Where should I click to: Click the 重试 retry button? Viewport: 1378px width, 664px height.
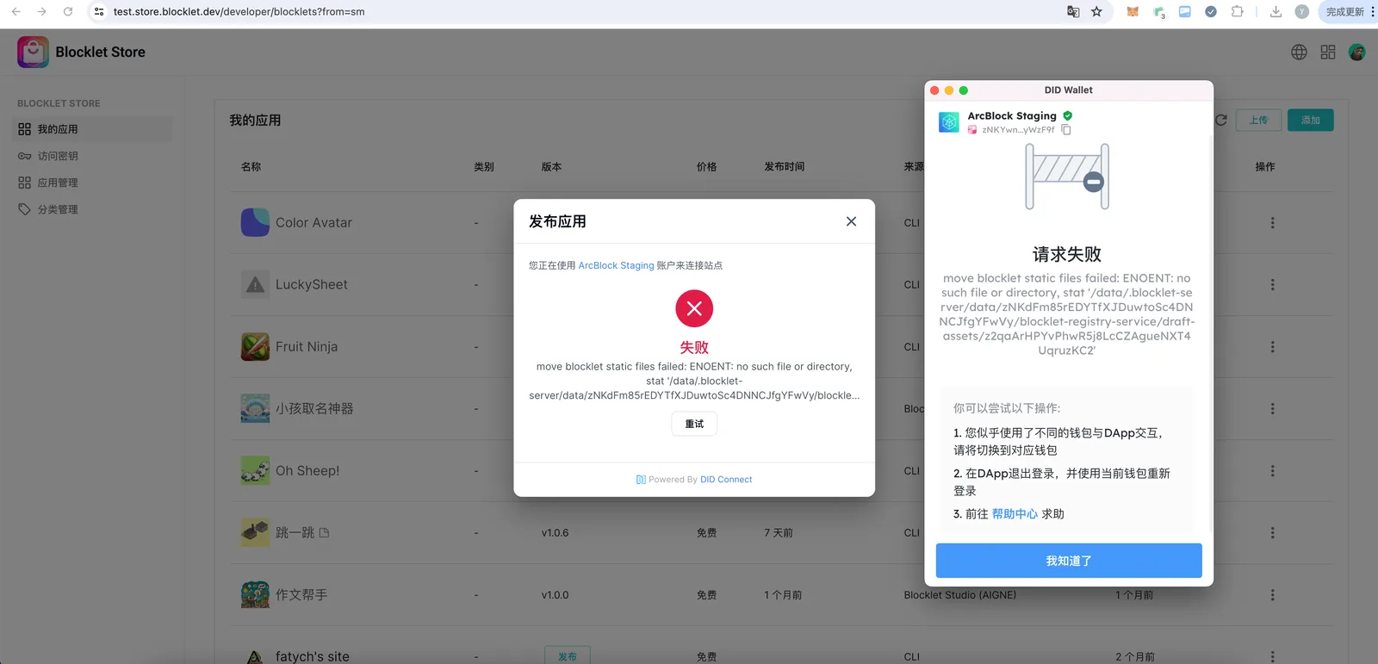694,424
